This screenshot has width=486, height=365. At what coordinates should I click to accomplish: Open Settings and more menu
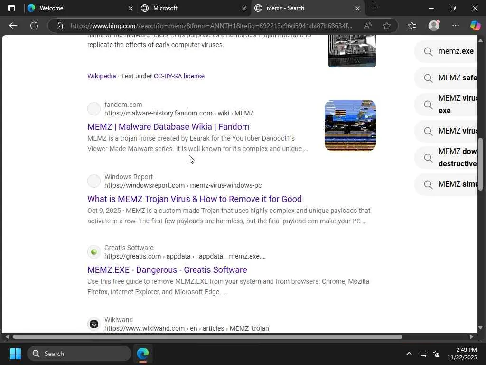(x=455, y=26)
